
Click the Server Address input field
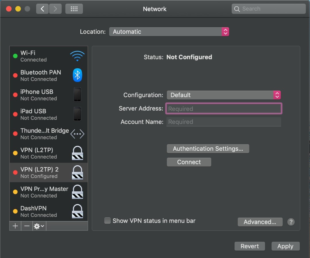pos(224,109)
